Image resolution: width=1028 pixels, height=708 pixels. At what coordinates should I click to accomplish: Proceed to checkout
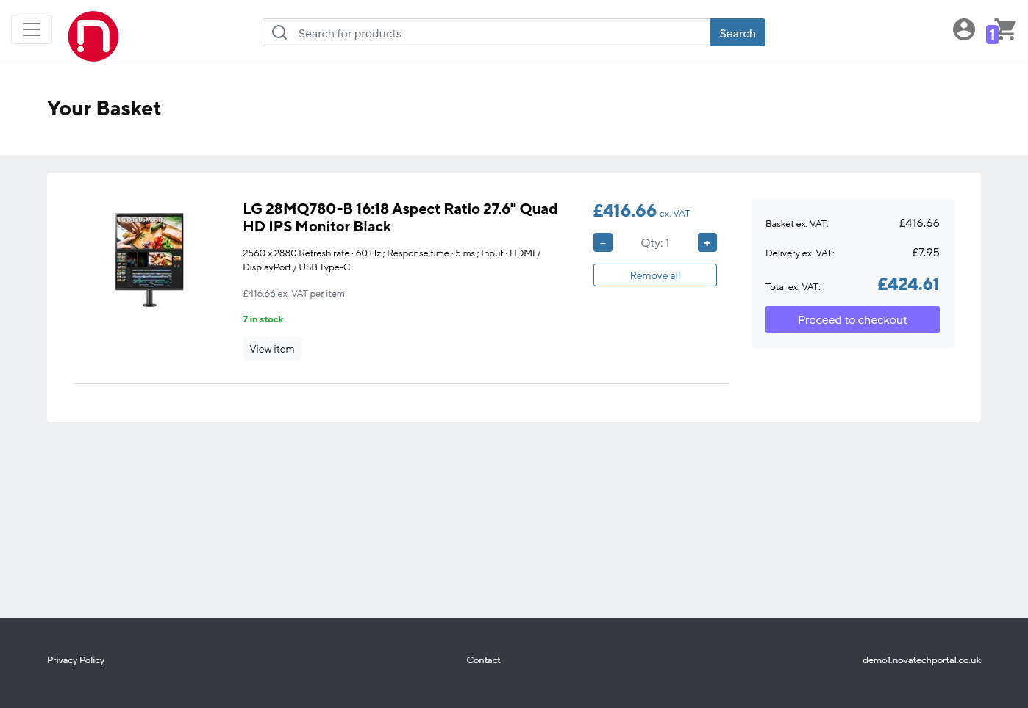click(852, 320)
